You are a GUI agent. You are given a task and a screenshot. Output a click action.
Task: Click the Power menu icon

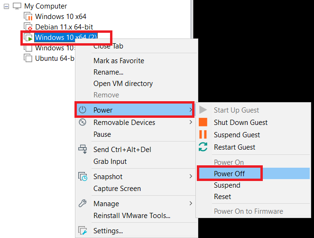[83, 110]
